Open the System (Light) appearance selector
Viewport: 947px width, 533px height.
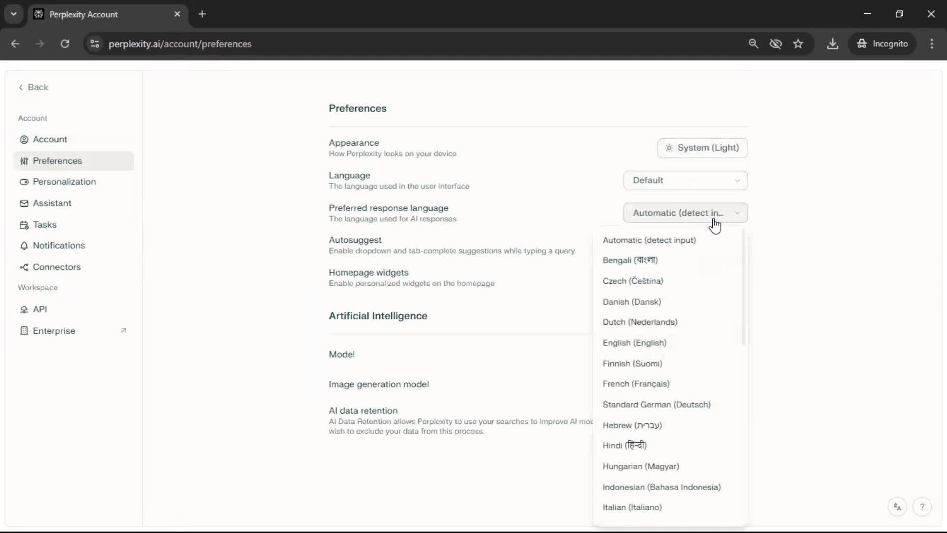[x=702, y=148]
